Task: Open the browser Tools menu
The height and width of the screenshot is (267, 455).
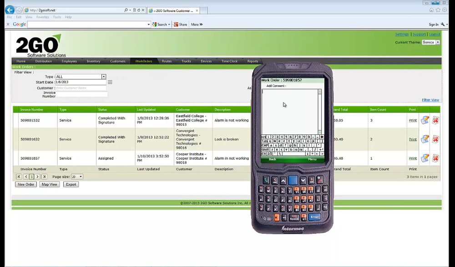Action: coord(57,17)
